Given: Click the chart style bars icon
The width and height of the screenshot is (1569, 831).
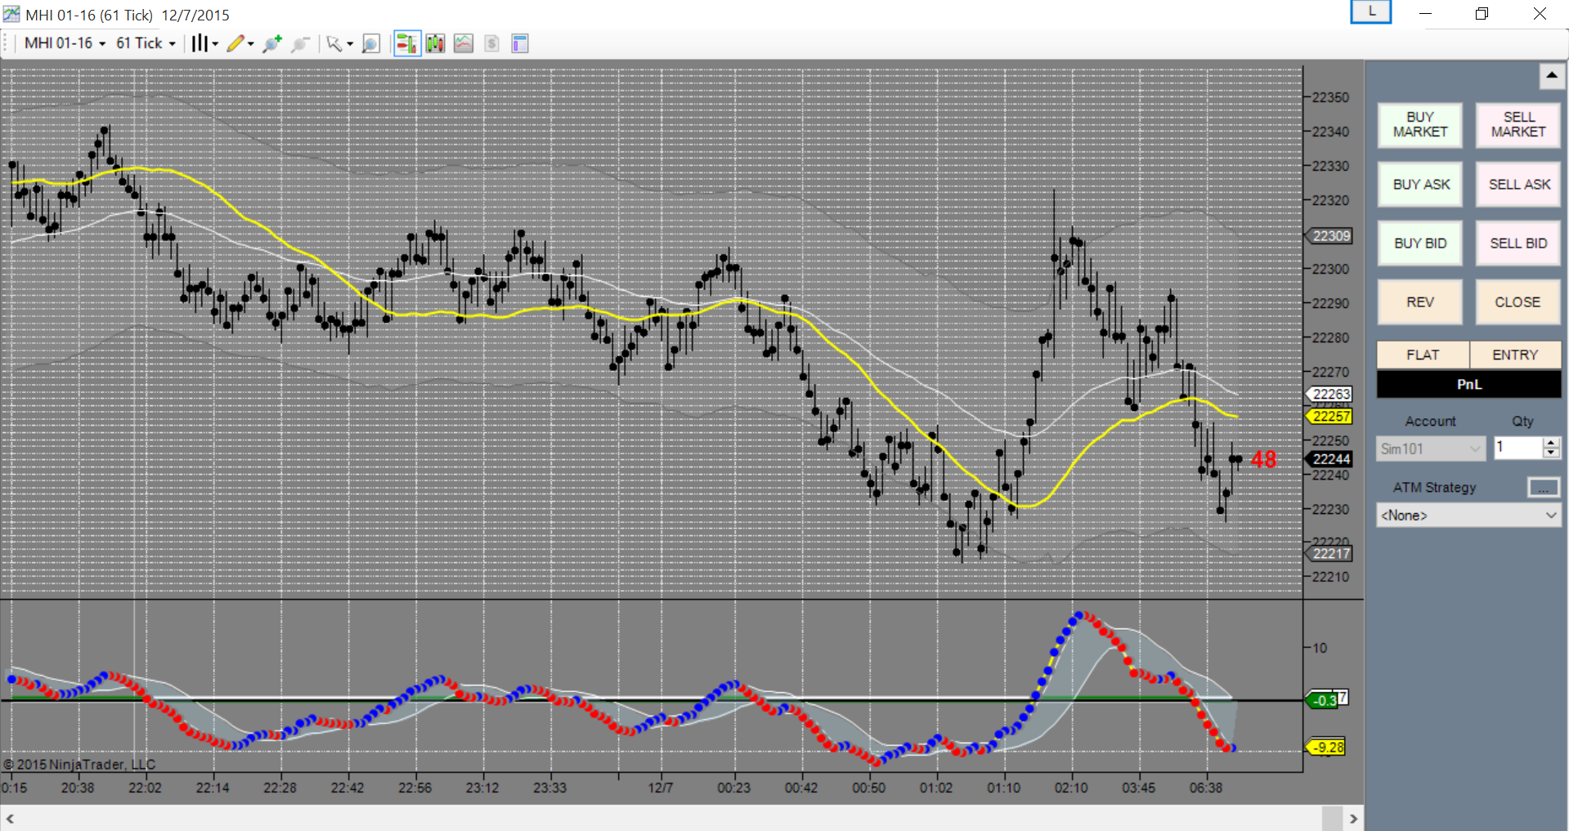Looking at the screenshot, I should click(x=204, y=43).
